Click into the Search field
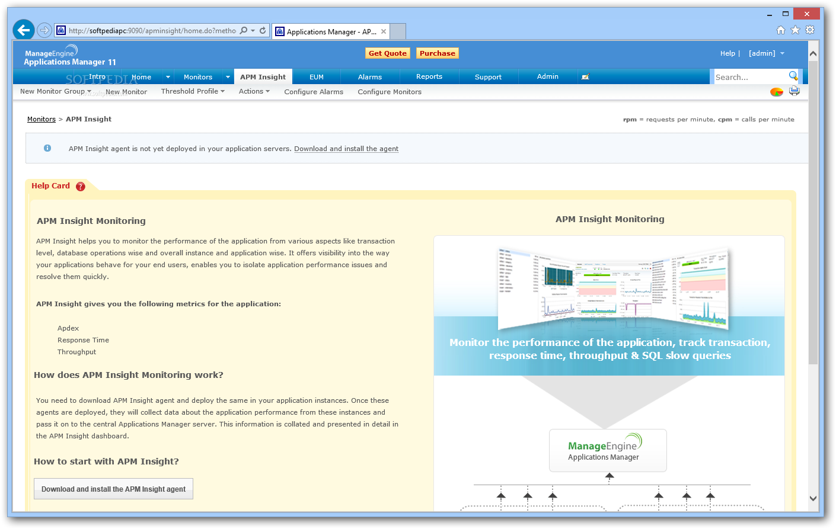The width and height of the screenshot is (836, 529). (751, 77)
